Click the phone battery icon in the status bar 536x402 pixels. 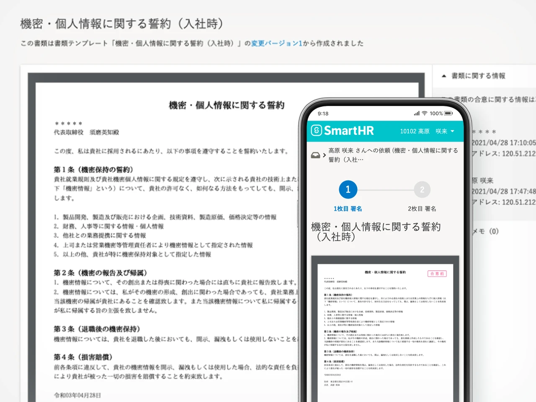click(449, 113)
